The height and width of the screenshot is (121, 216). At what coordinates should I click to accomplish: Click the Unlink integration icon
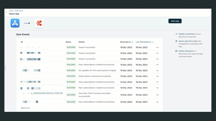click(x=176, y=51)
